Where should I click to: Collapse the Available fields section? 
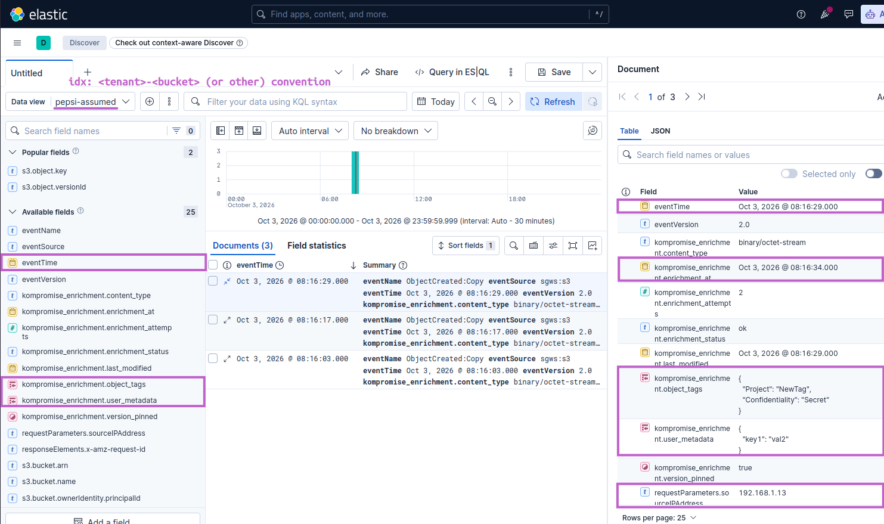[x=13, y=212]
